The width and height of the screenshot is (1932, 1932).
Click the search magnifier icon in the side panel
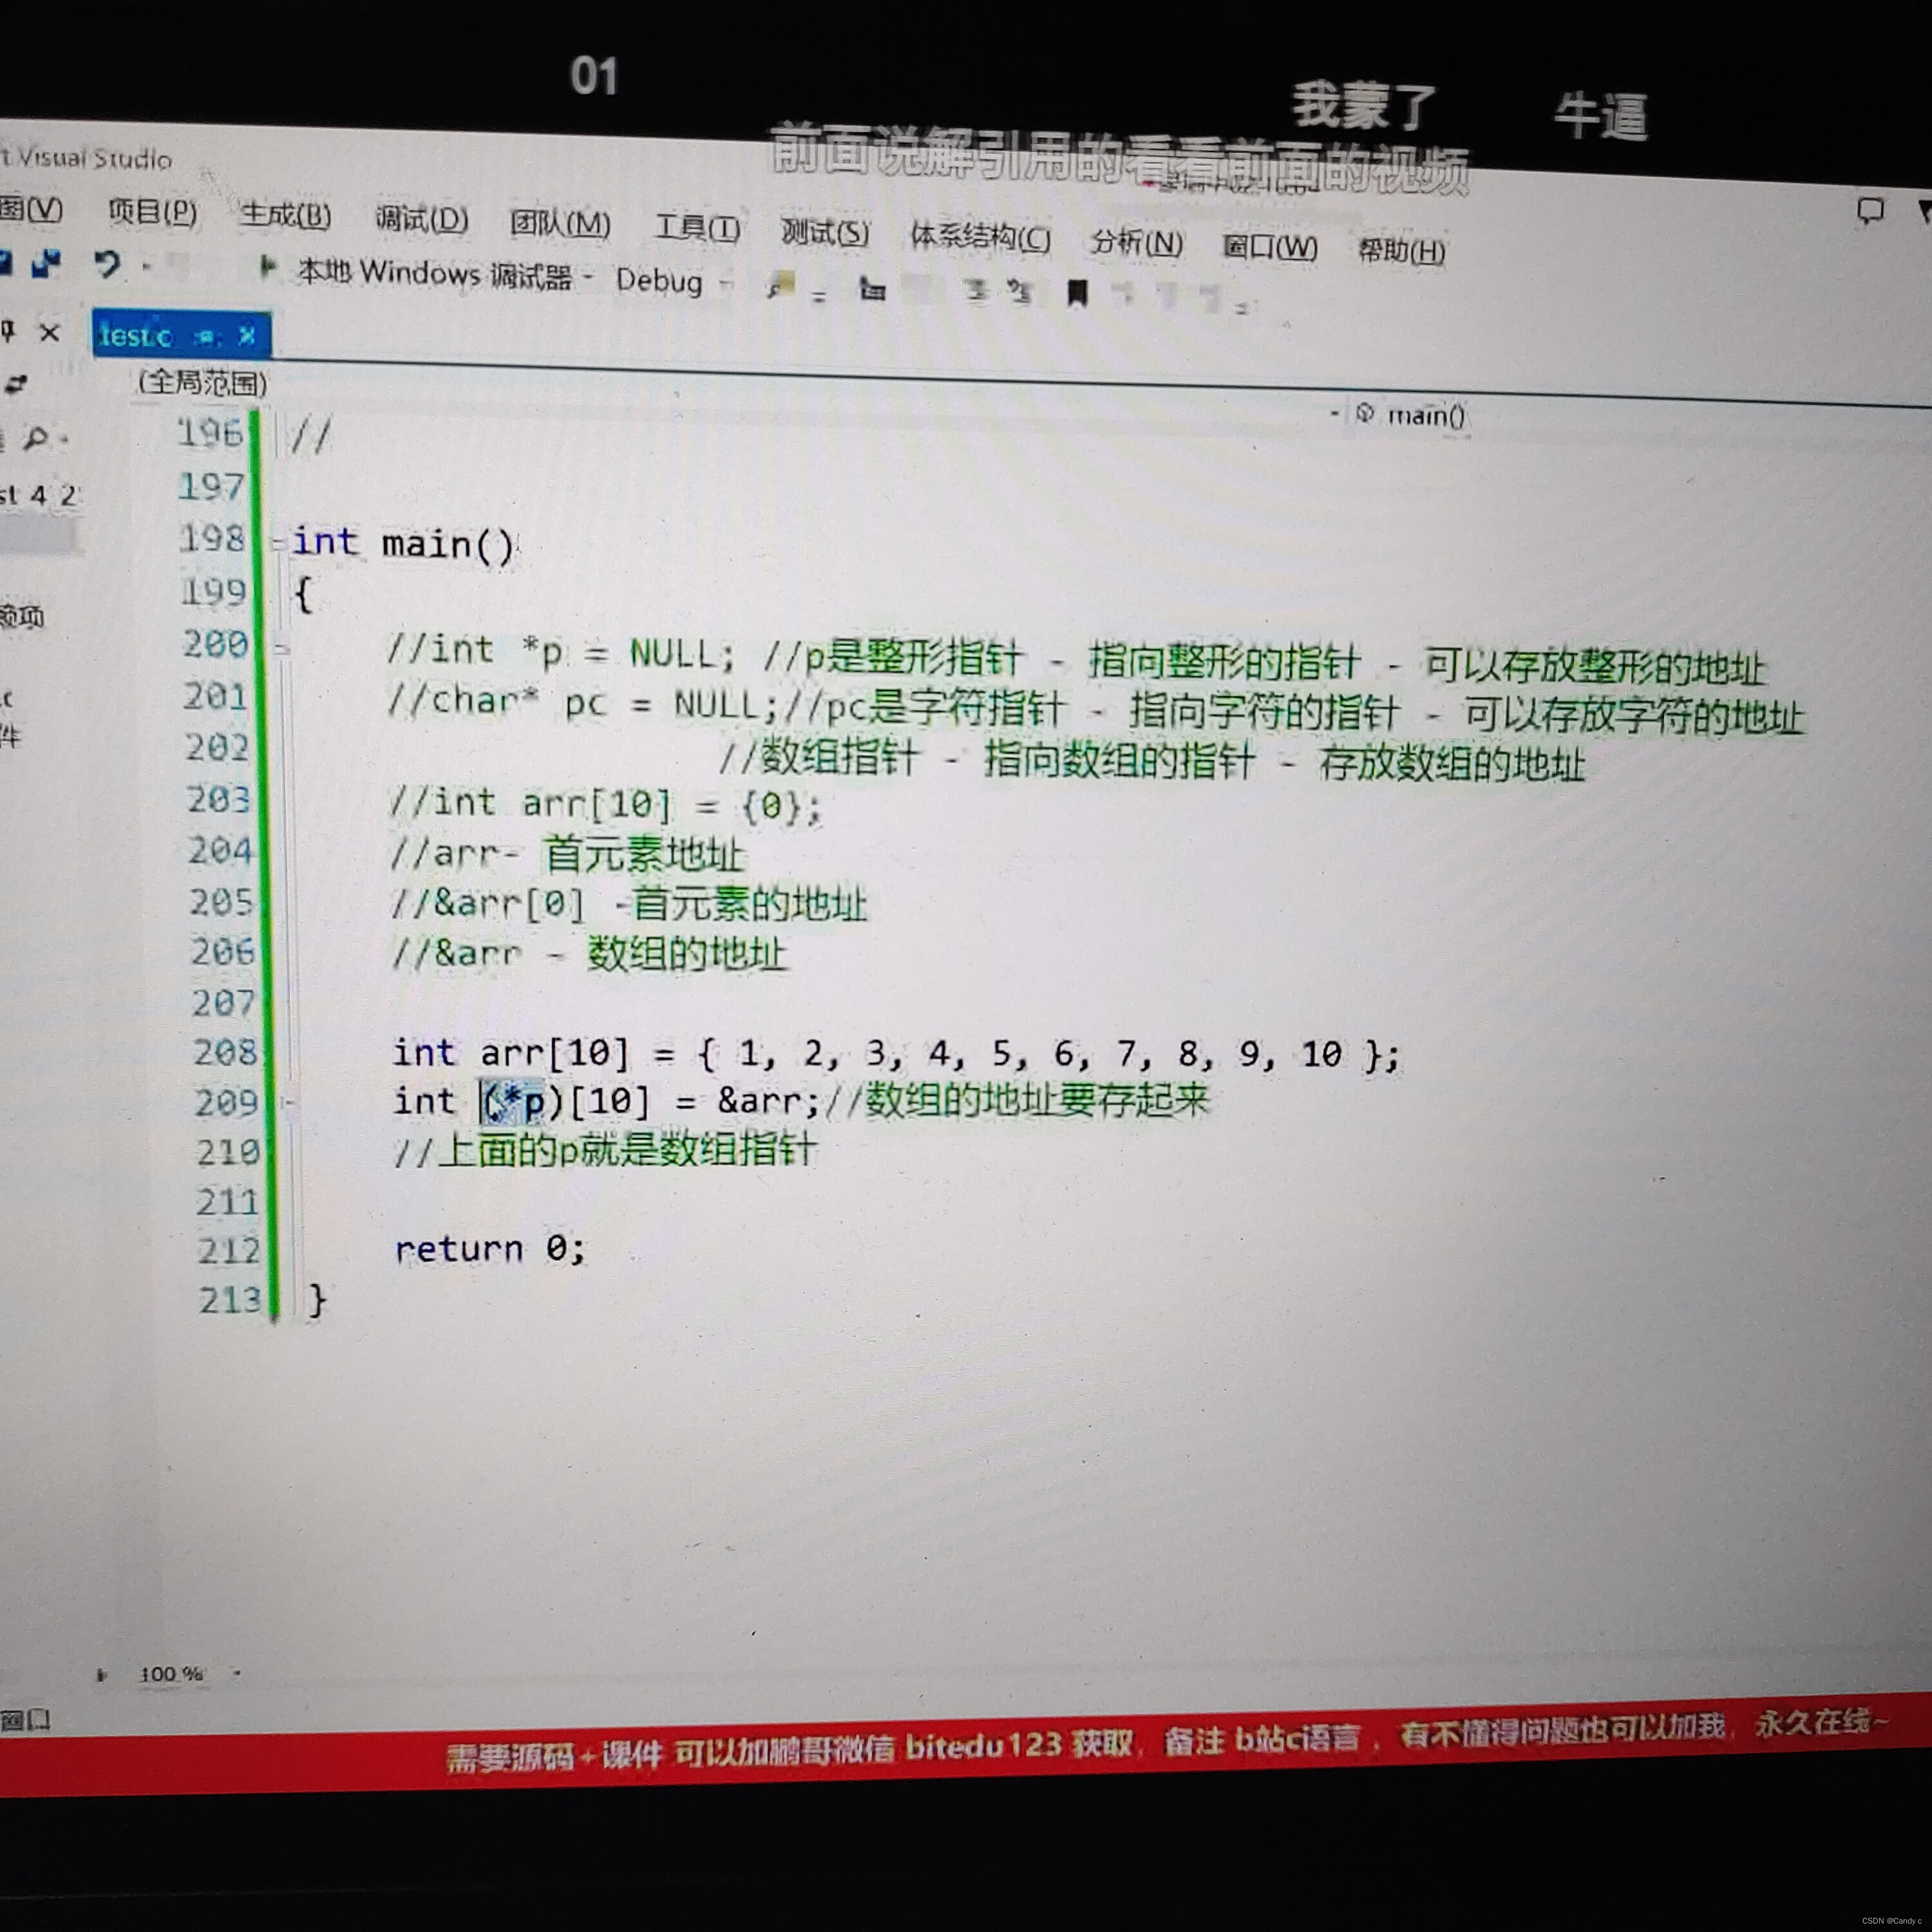tap(36, 437)
